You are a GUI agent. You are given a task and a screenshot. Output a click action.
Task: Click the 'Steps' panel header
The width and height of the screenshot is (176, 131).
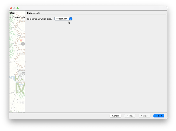point(13,13)
